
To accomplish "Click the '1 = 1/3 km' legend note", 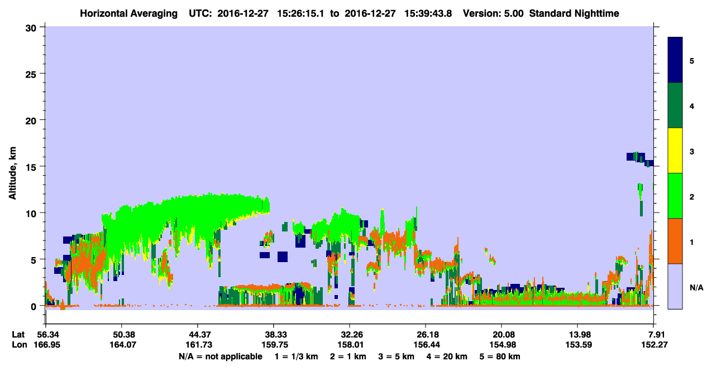I will tap(297, 356).
